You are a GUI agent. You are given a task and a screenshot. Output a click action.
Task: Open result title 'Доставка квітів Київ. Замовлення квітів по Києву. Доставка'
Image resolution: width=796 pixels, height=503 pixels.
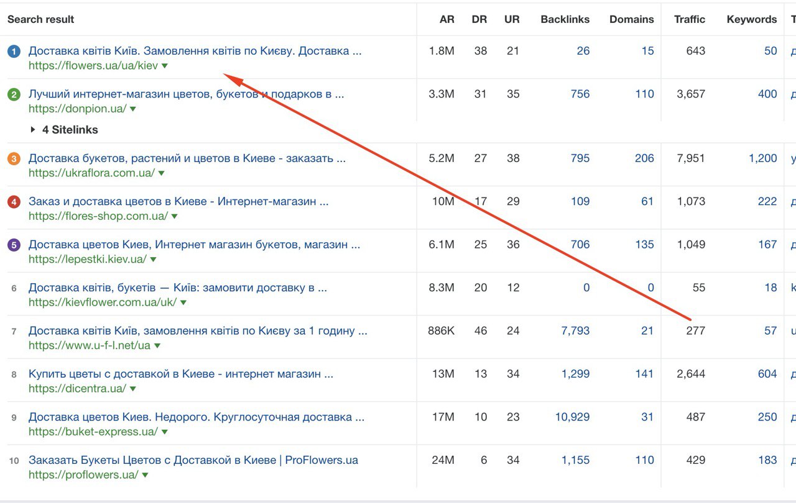195,51
